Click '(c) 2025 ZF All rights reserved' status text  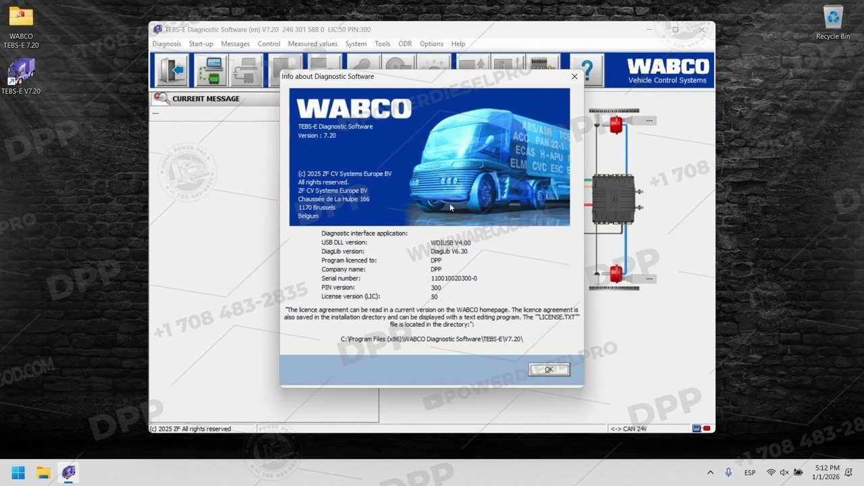click(190, 429)
